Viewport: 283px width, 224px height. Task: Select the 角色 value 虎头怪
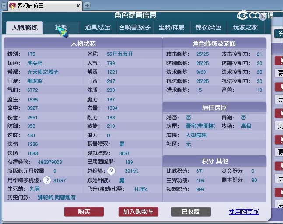click(x=35, y=63)
